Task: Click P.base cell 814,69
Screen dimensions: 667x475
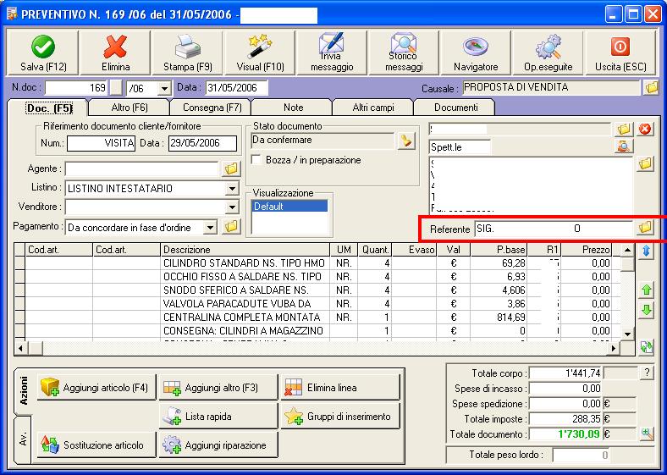Action: tap(499, 318)
